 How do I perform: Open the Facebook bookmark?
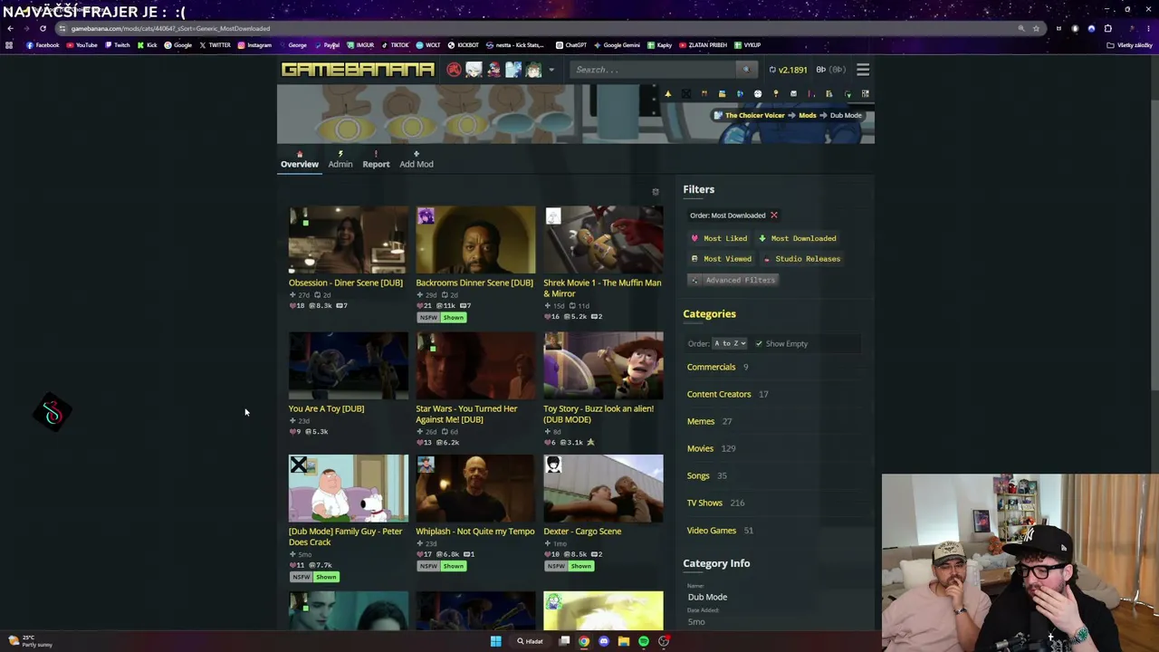[43, 45]
